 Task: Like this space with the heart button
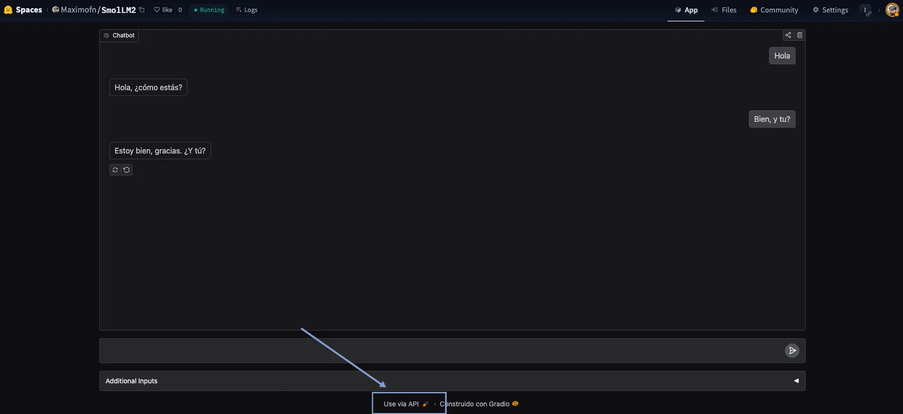click(x=163, y=10)
